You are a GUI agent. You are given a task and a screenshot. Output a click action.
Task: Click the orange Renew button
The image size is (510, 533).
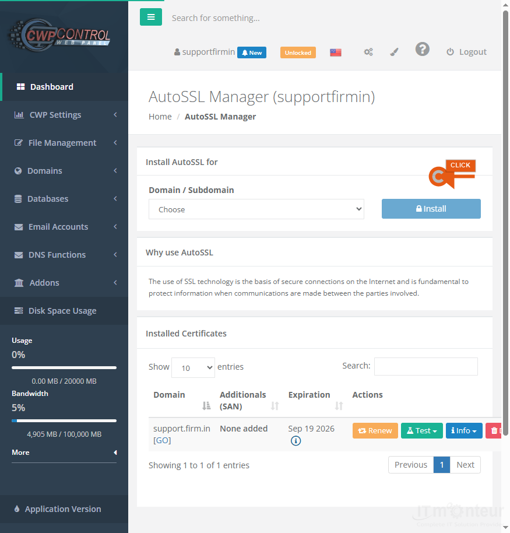coord(375,431)
